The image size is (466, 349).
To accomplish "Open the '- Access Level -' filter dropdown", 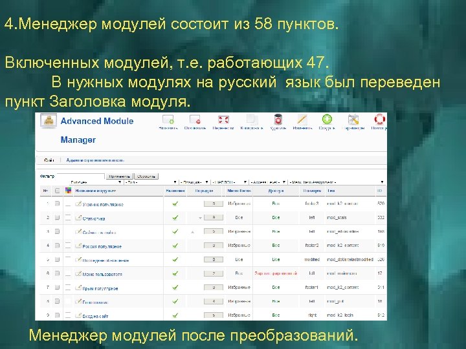I will (x=269, y=182).
